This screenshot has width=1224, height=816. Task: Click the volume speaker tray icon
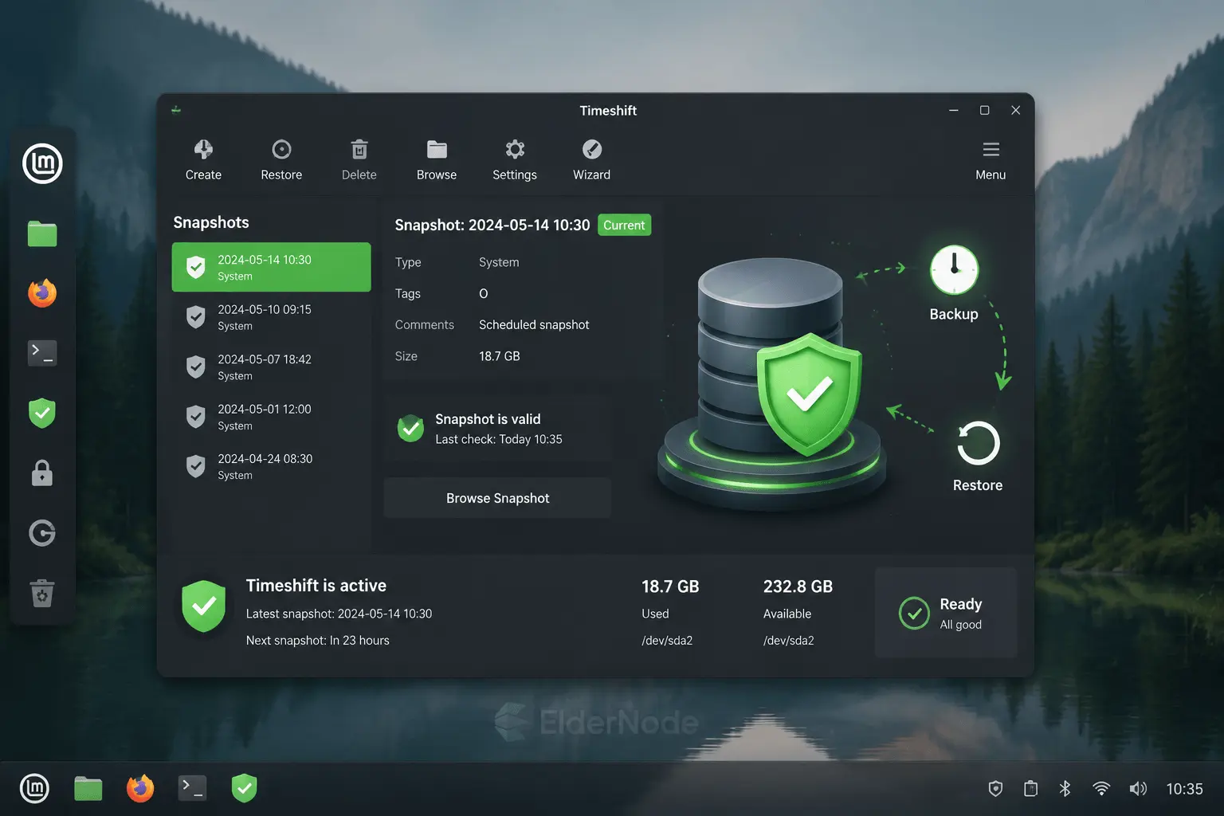[1138, 789]
